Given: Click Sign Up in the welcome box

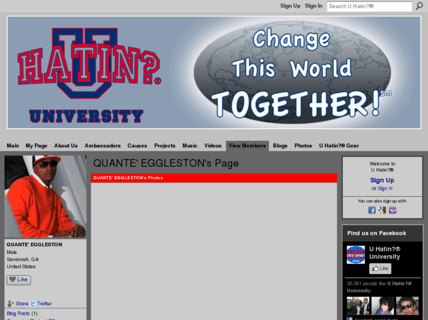Looking at the screenshot, I should (x=382, y=180).
